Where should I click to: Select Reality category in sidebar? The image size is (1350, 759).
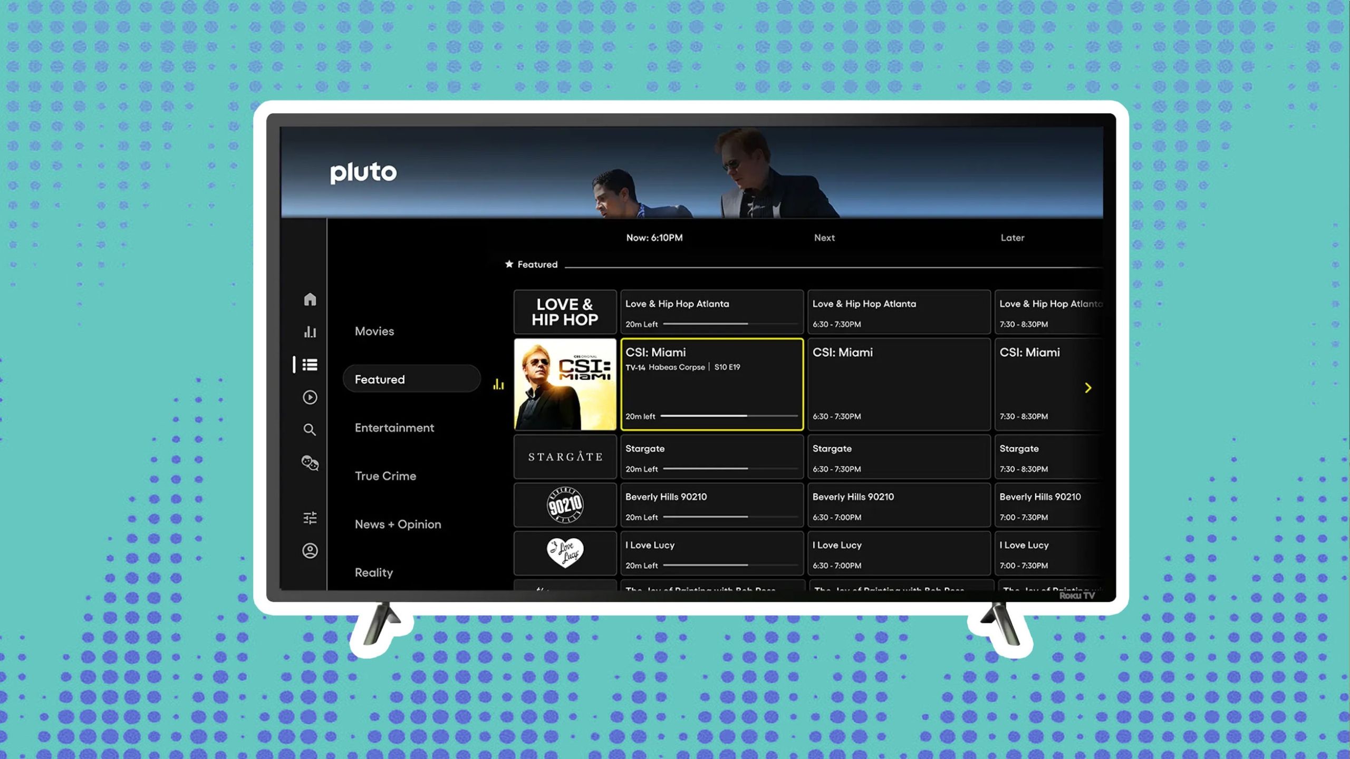pos(374,572)
